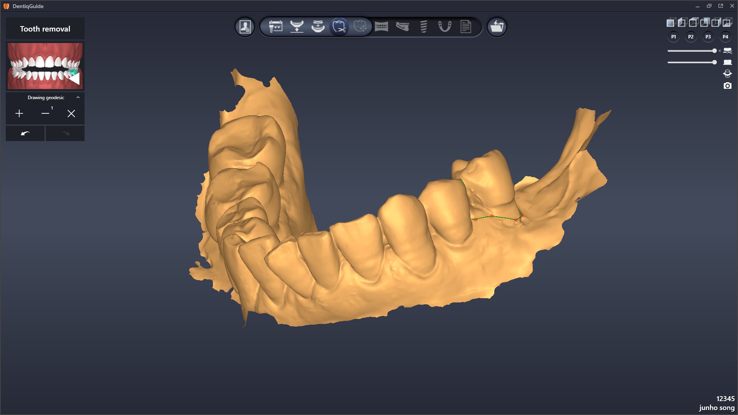Set back cube view
Screen dimensions: 738x415
(x=704, y=22)
